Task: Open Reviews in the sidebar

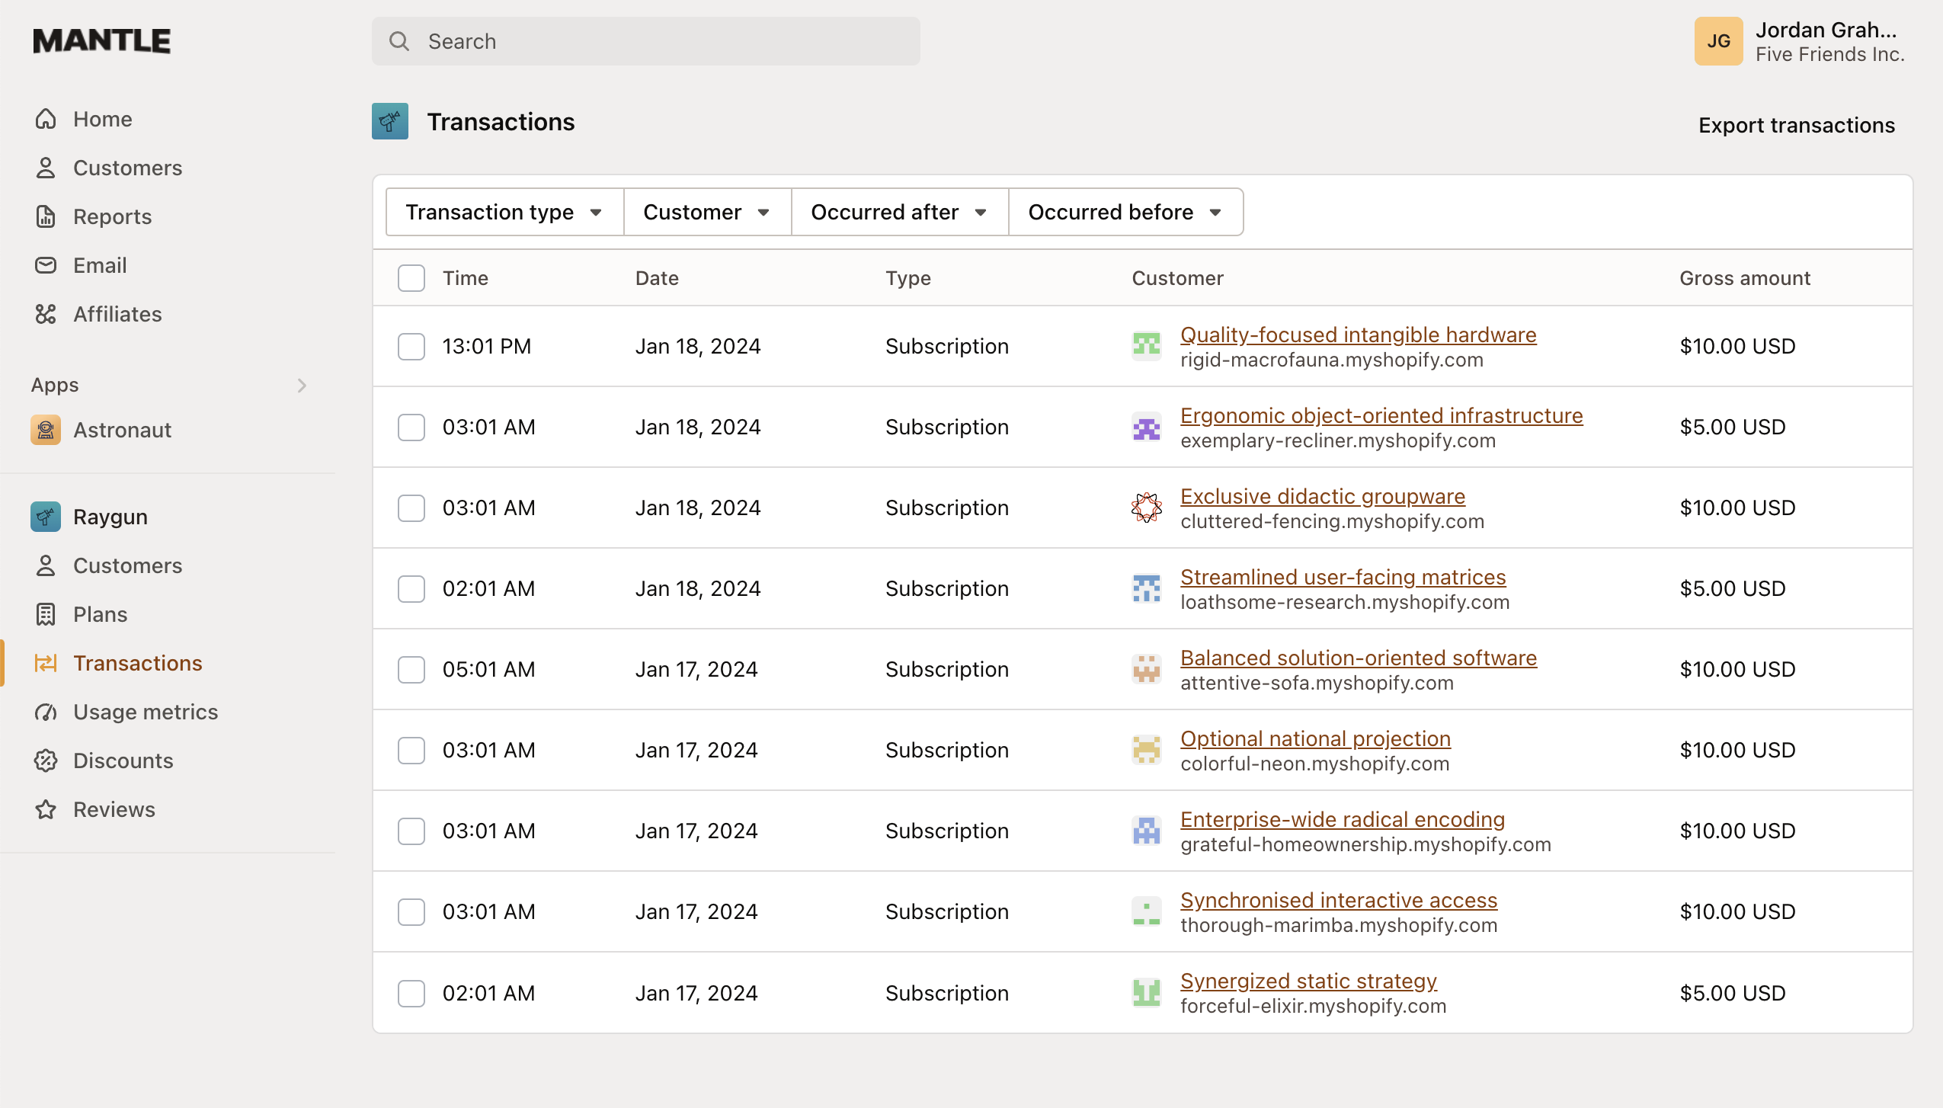Action: pos(114,809)
